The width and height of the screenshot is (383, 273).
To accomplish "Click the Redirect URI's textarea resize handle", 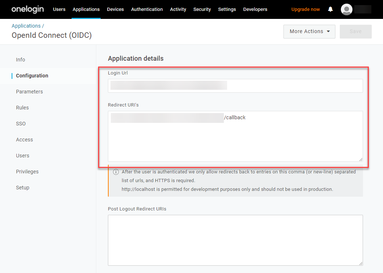I will (360, 159).
